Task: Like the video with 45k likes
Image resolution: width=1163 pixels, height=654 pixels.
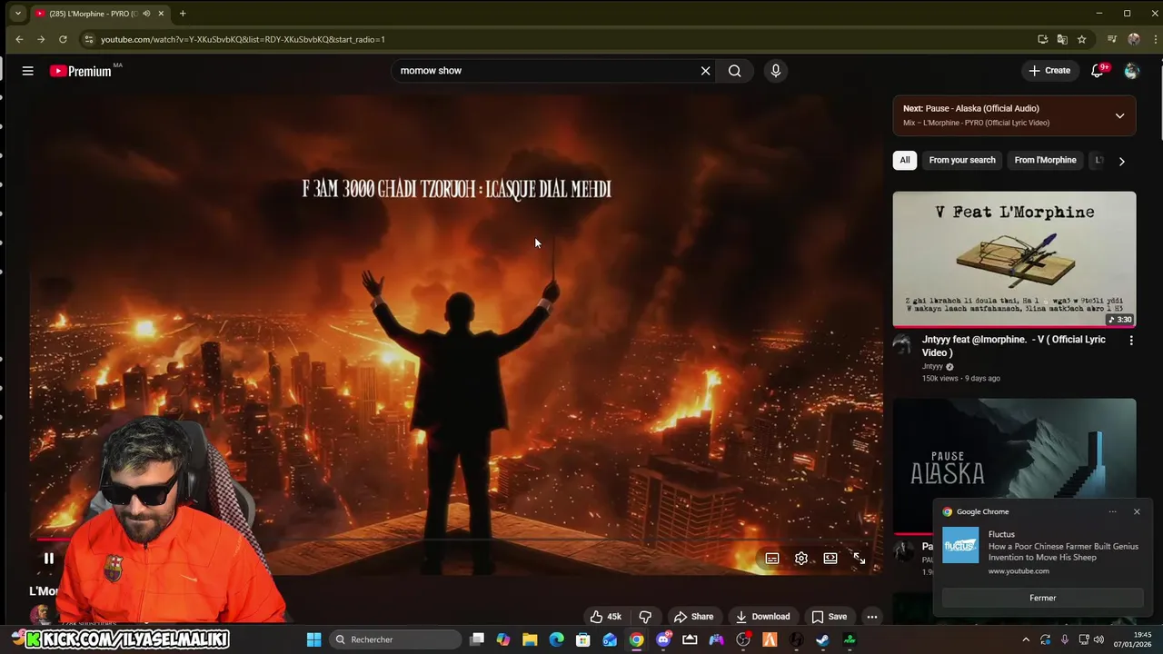Action: click(x=605, y=617)
